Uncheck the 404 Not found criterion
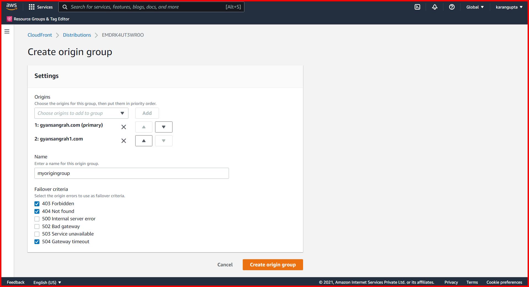Screen dimensions: 529x287 (x=37, y=211)
